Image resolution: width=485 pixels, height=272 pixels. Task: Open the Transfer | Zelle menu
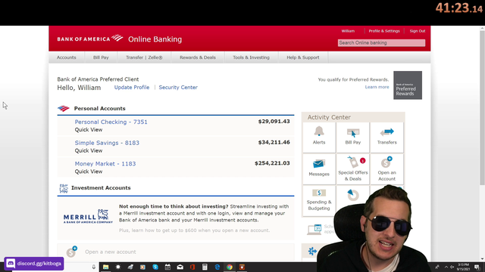click(x=144, y=57)
